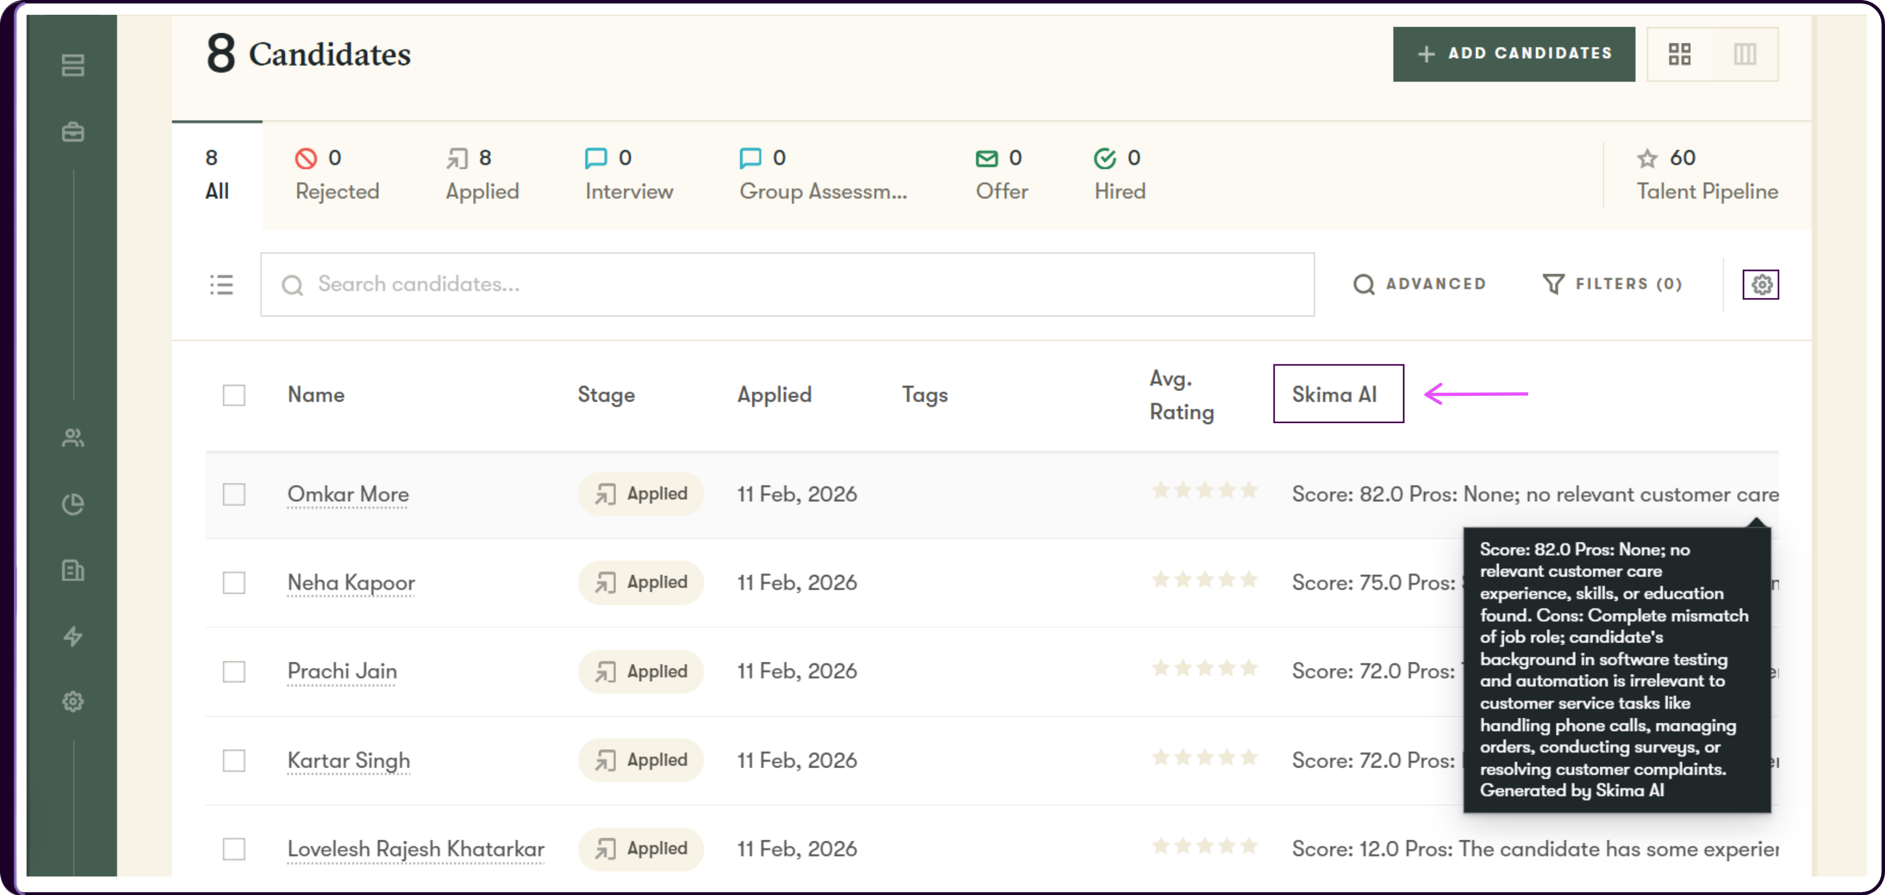Rate Omkar More using star rating
1885x895 pixels.
[1204, 490]
